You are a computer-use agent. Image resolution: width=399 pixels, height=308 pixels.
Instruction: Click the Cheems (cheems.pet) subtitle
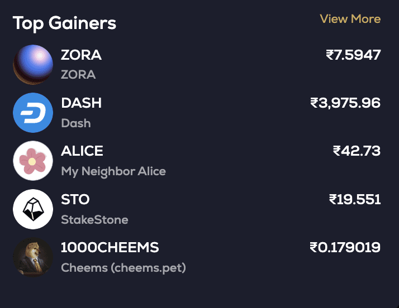(123, 268)
